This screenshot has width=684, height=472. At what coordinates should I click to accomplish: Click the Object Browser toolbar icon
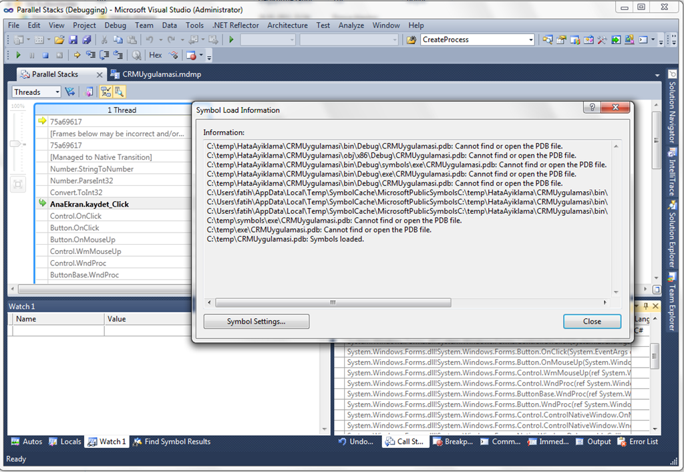588,39
